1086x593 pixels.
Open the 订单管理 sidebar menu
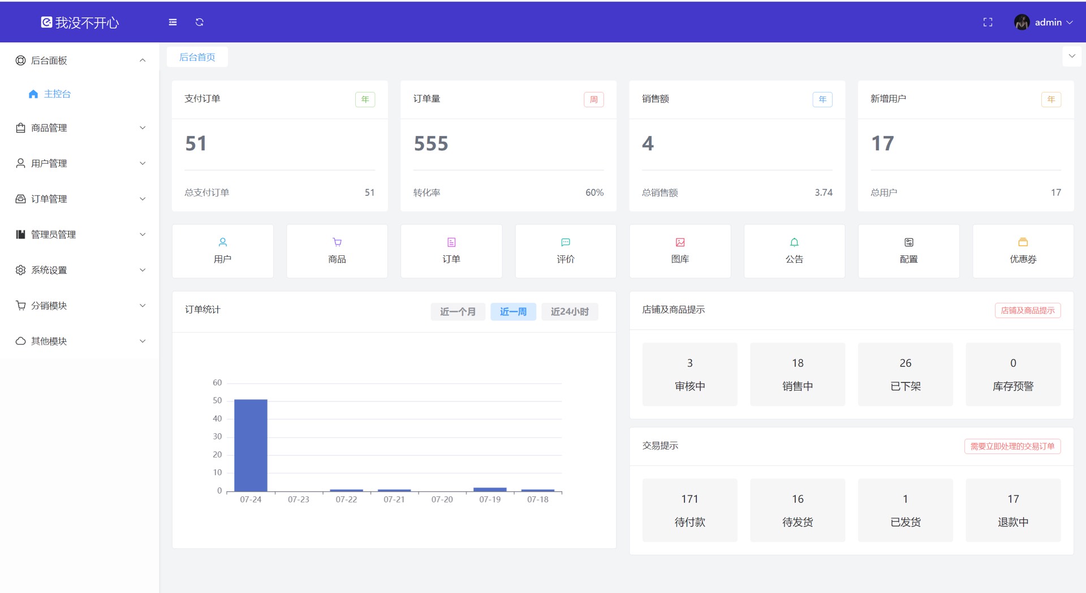(80, 199)
